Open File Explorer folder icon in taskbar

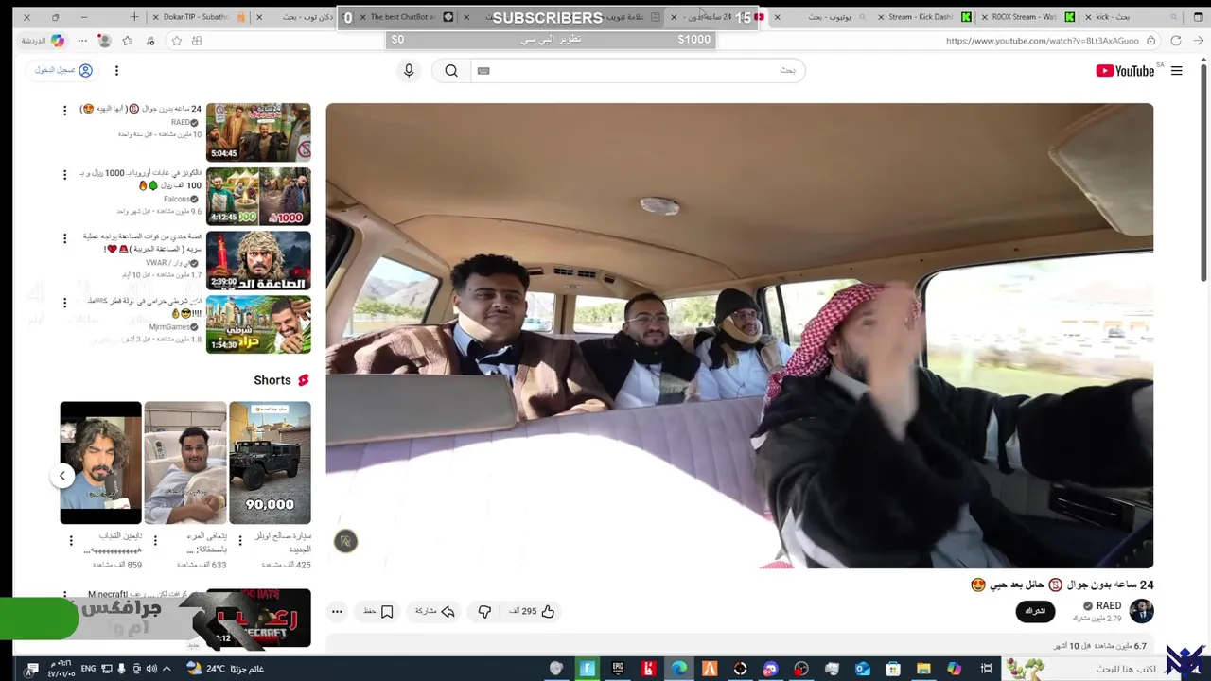click(923, 669)
